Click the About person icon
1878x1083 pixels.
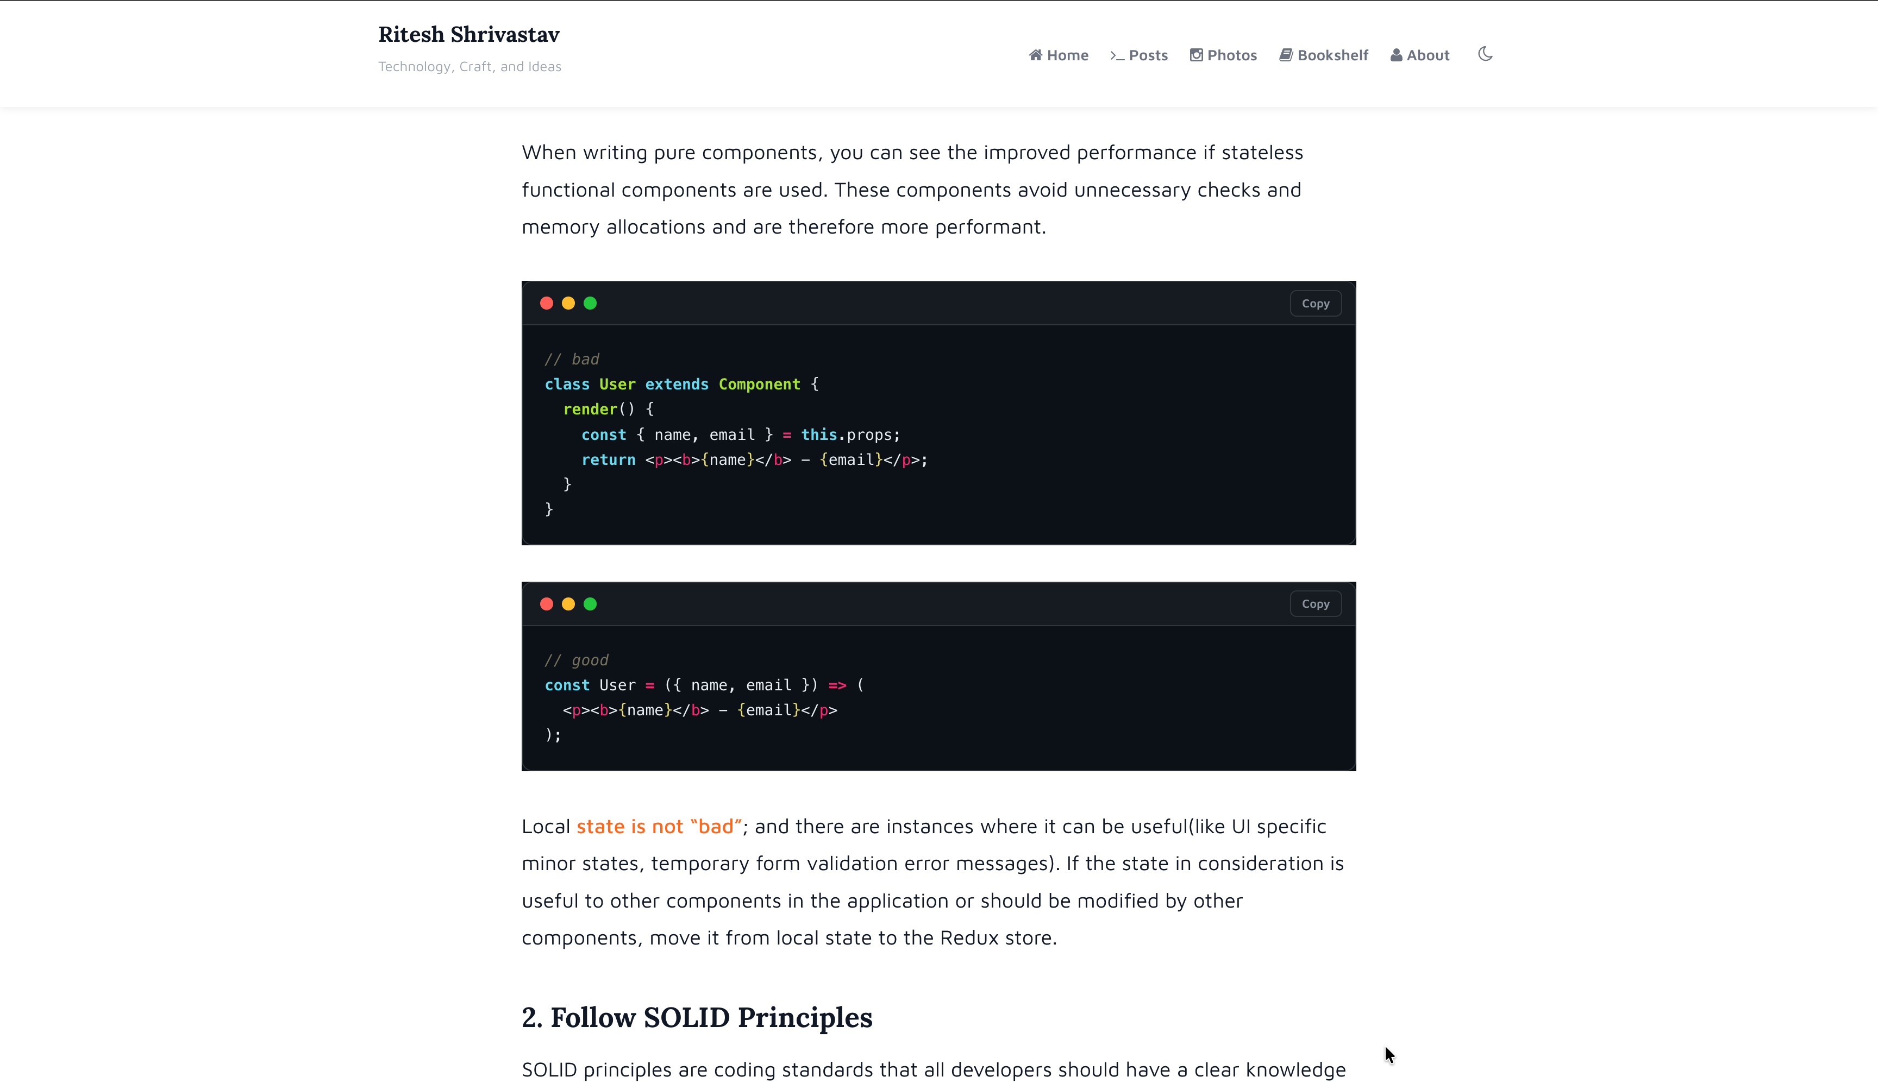(1396, 55)
